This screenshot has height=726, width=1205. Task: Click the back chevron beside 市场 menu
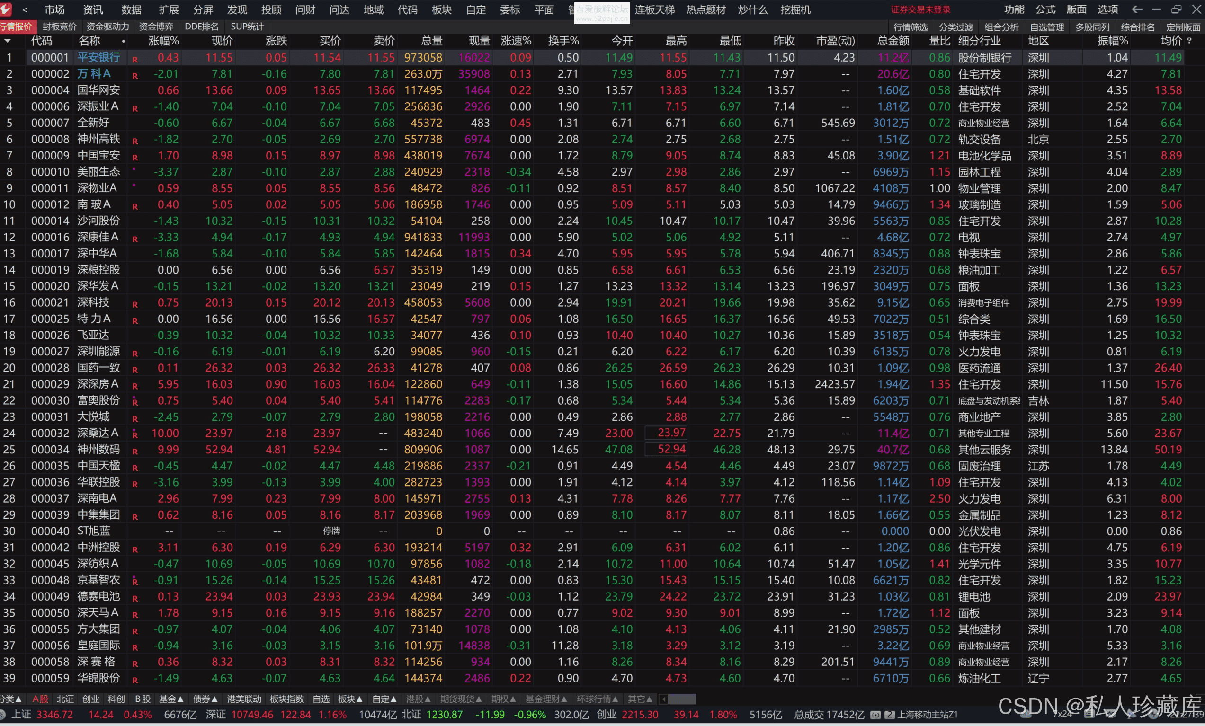click(x=25, y=10)
